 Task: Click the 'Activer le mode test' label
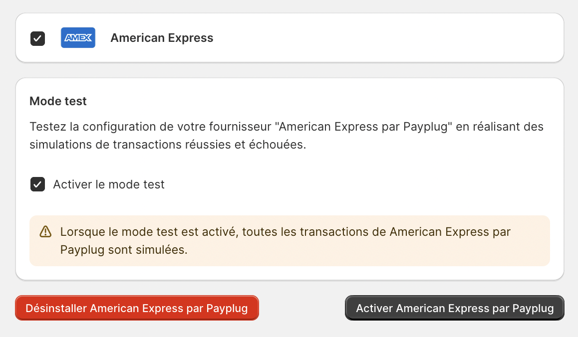coord(109,184)
